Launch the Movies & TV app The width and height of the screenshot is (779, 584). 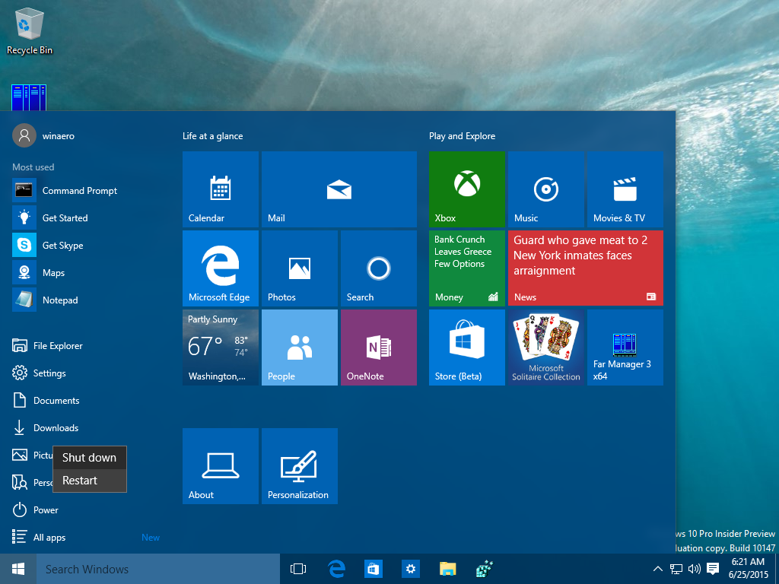click(x=625, y=189)
